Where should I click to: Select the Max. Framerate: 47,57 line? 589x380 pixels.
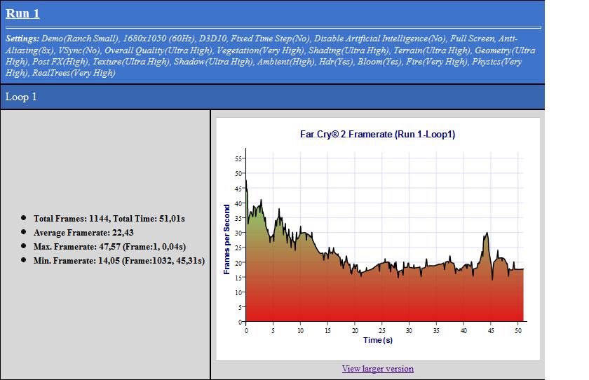[x=109, y=247]
